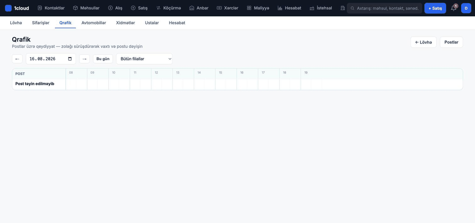Click the 1cloud logo
The width and height of the screenshot is (475, 223).
pos(17,8)
